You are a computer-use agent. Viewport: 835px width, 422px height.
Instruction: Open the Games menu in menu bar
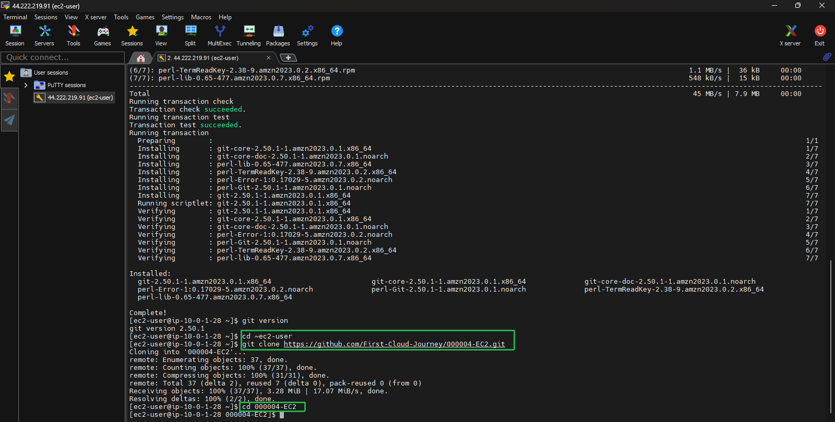pyautogui.click(x=145, y=17)
